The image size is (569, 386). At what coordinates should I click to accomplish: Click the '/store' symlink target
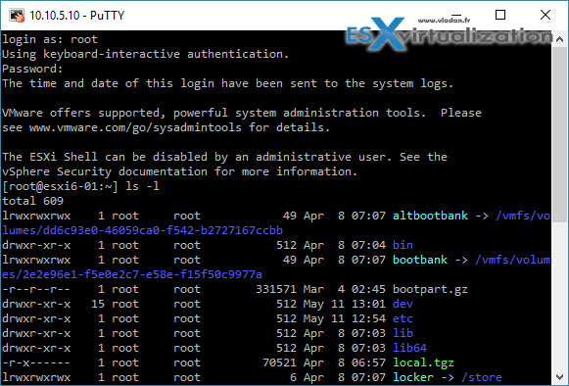(482, 377)
